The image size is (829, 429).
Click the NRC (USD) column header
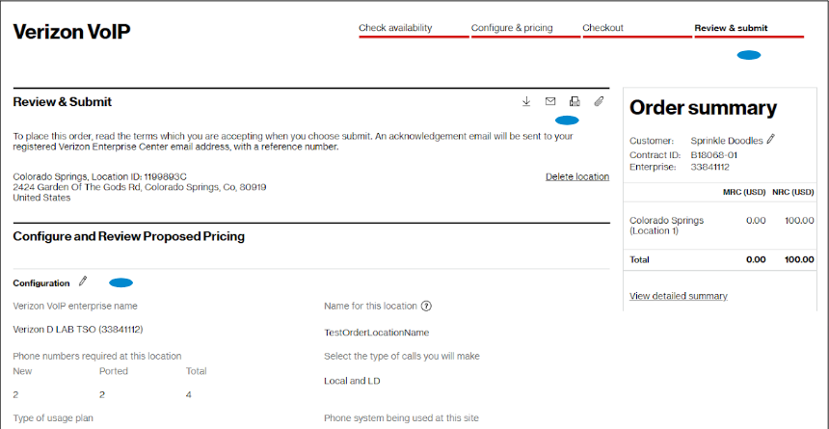click(793, 192)
